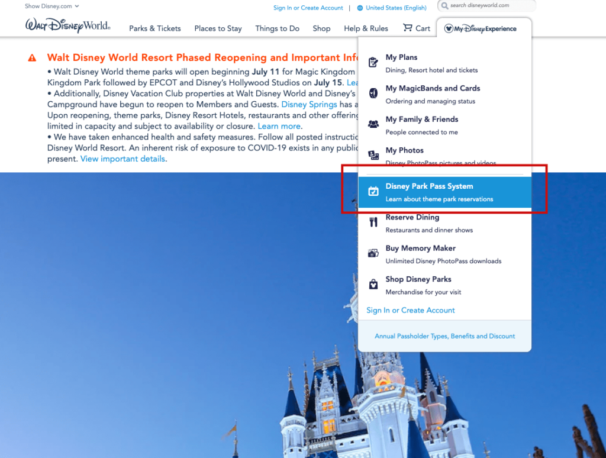This screenshot has width=606, height=458.
Task: Open the Places to Stay menu
Action: pyautogui.click(x=218, y=28)
